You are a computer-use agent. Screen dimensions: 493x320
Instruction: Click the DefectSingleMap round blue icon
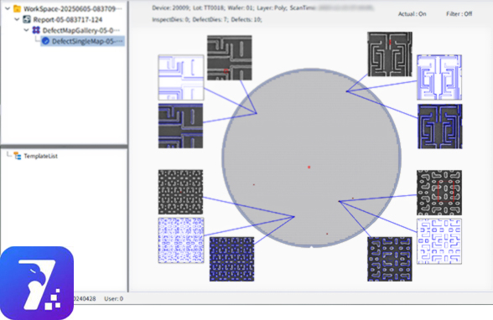point(45,41)
